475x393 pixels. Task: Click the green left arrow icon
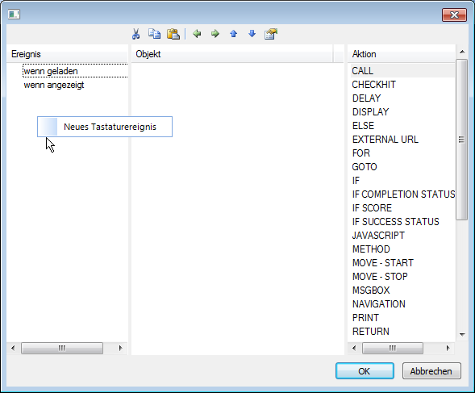[x=197, y=34]
